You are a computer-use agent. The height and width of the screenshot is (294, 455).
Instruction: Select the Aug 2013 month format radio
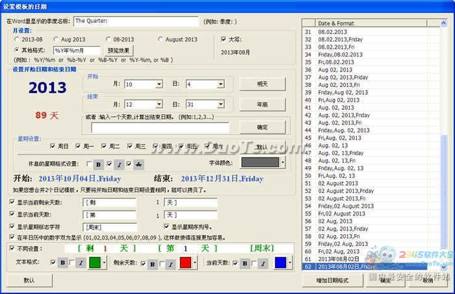point(56,39)
